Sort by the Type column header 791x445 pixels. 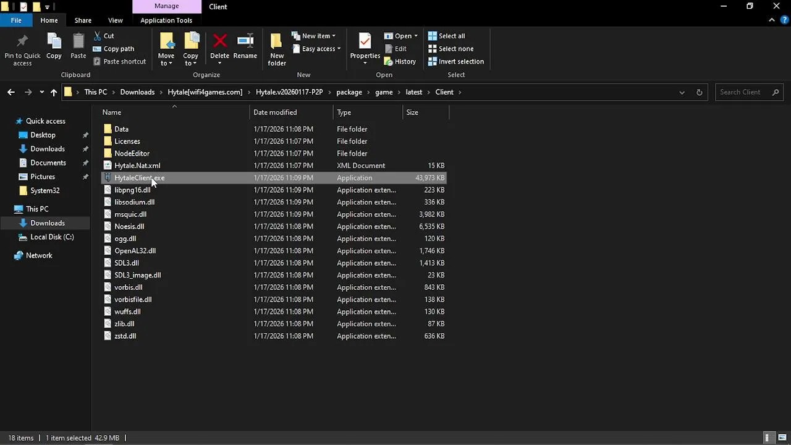(368, 112)
